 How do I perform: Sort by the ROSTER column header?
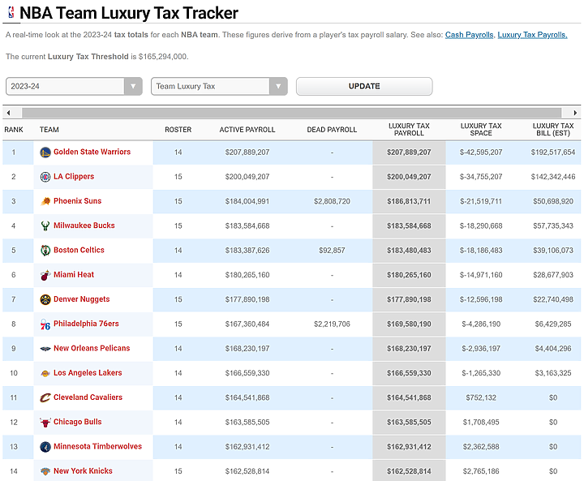[x=178, y=130]
